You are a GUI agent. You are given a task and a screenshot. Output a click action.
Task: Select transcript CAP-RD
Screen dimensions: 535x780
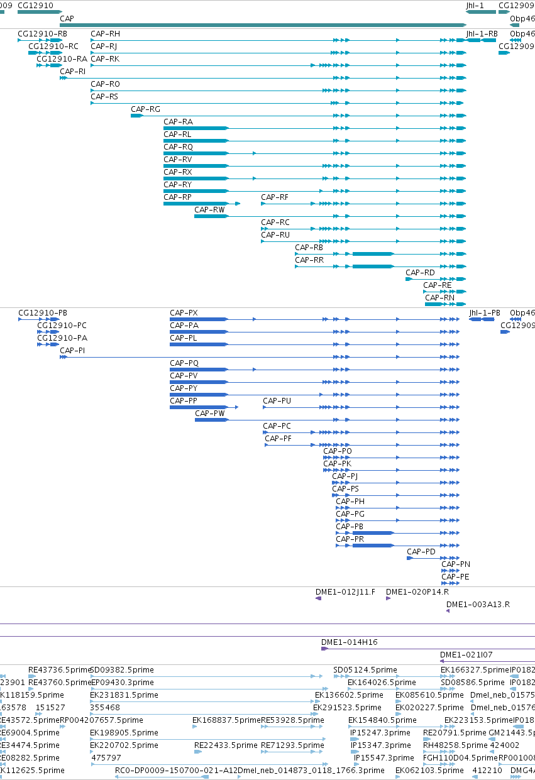point(436,279)
